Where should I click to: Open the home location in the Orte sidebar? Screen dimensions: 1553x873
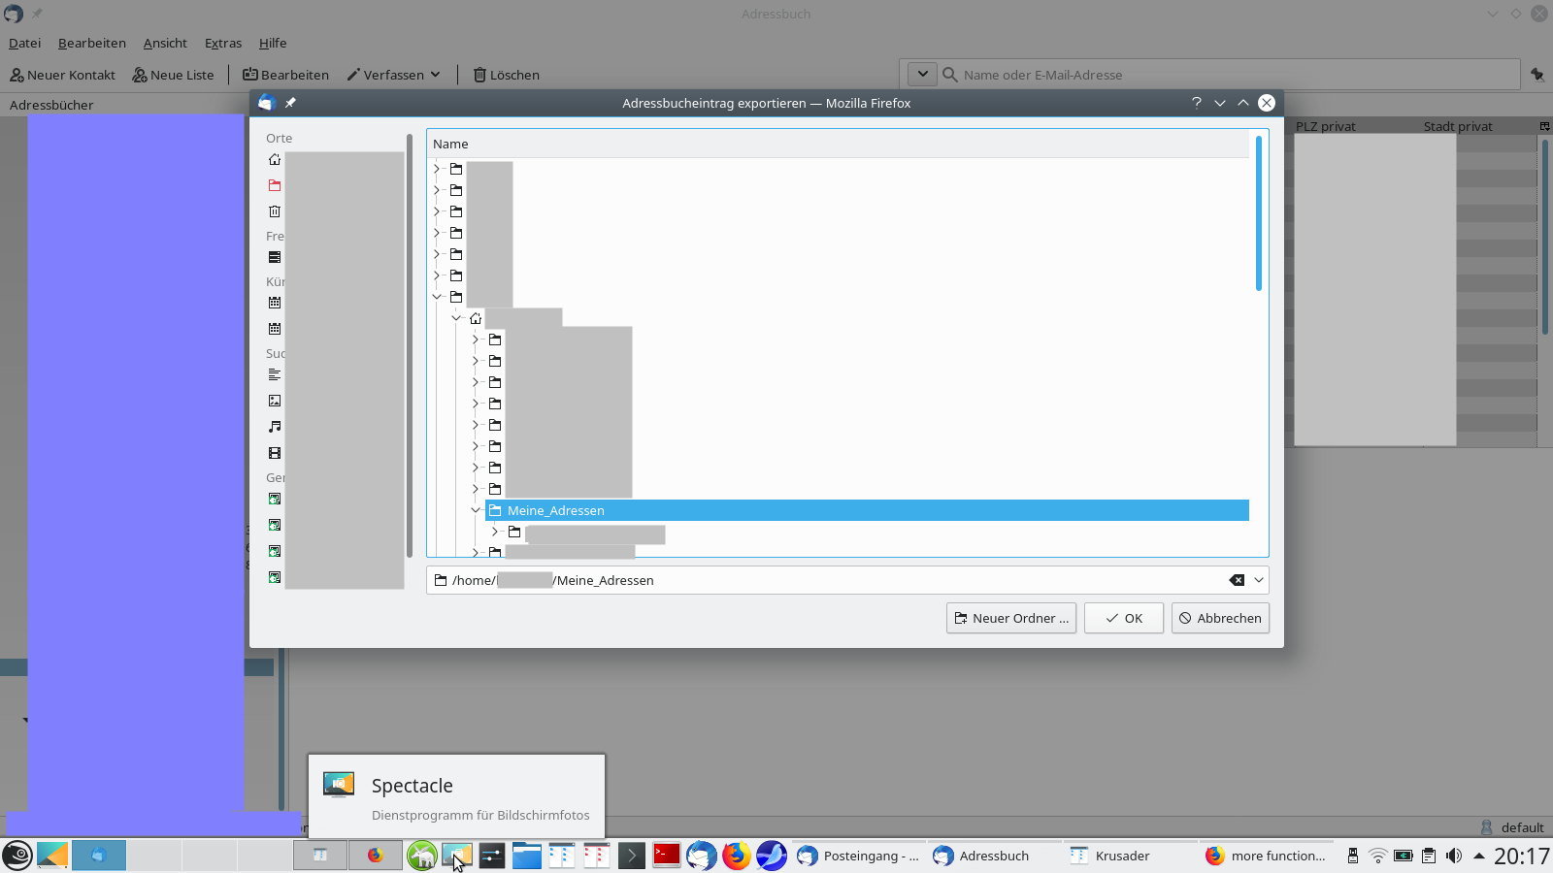[x=275, y=160]
